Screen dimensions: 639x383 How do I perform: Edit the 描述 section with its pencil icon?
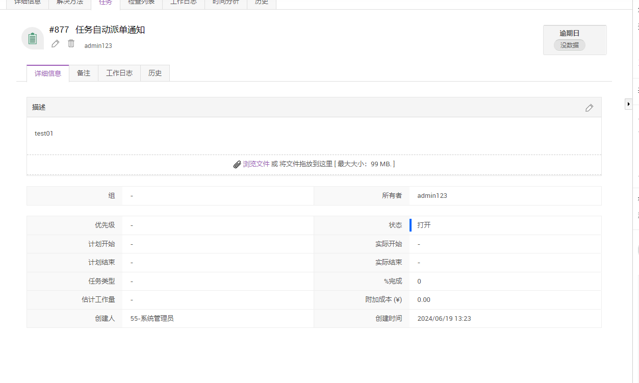pyautogui.click(x=589, y=108)
